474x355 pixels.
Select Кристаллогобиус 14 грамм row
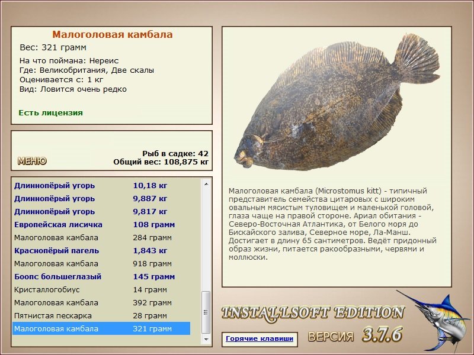[101, 289]
